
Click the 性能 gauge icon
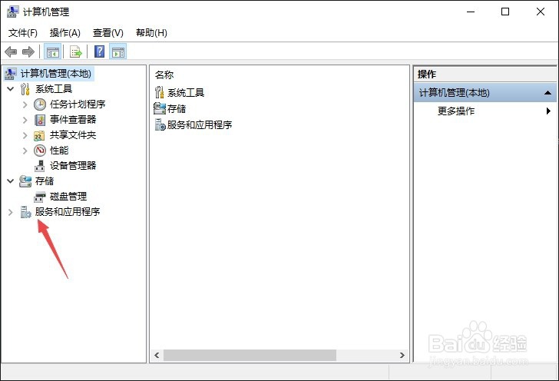(x=40, y=151)
